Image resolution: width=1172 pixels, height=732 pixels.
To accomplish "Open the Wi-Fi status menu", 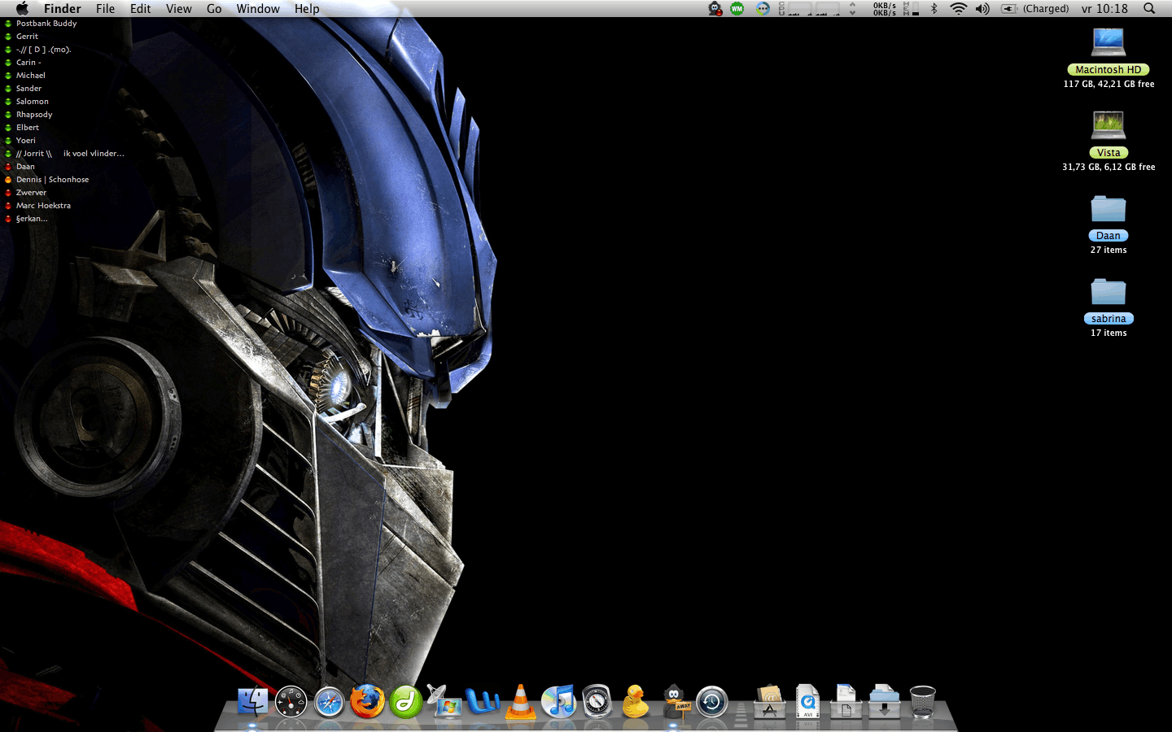I will (x=958, y=9).
